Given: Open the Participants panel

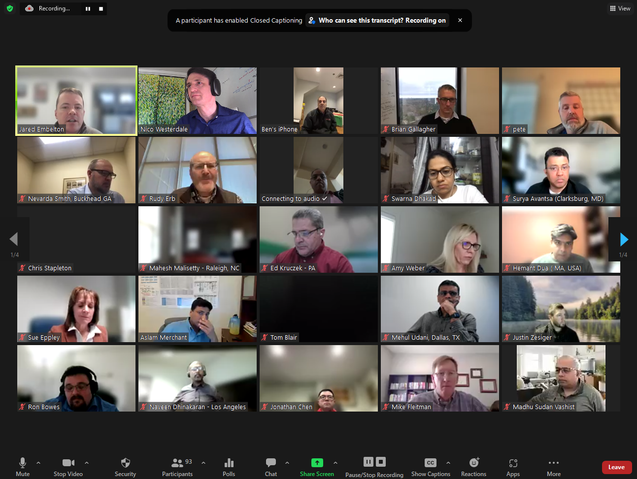Looking at the screenshot, I should [177, 467].
